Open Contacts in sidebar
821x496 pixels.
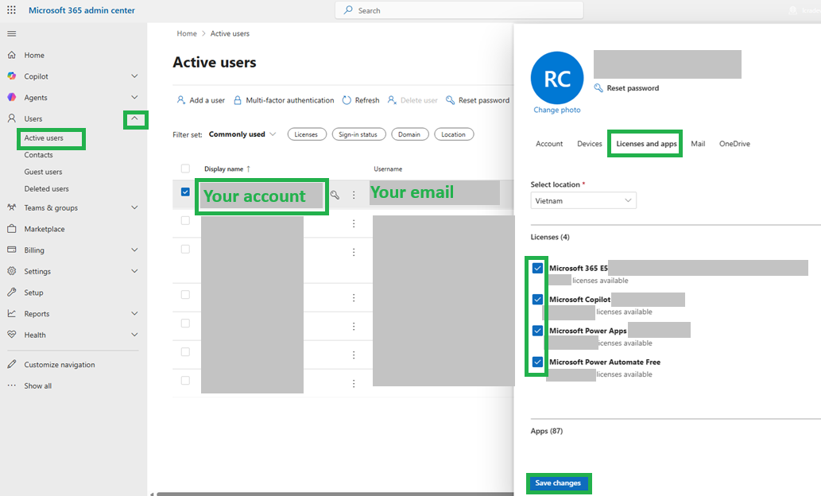point(39,154)
